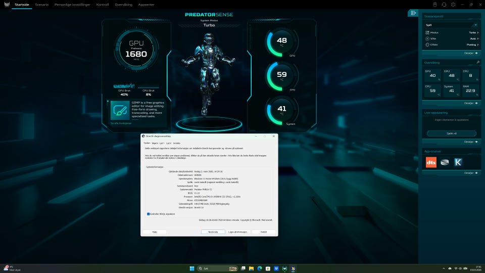Open the Startside tab
The width and height of the screenshot is (485, 273).
coord(22,5)
